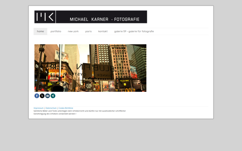The image size is (242, 151).
Task: Click the text 'Sämtliche Bilder und Texte unterliegen'
Action: (x=50, y=111)
